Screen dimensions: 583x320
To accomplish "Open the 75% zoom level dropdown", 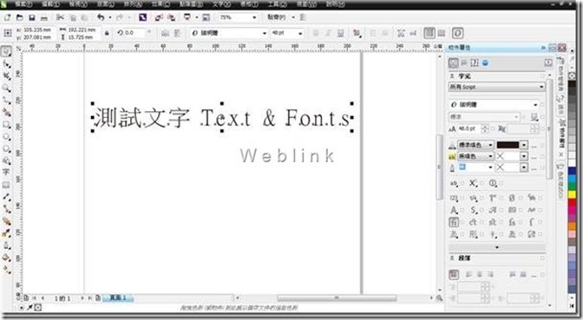I will click(x=255, y=17).
